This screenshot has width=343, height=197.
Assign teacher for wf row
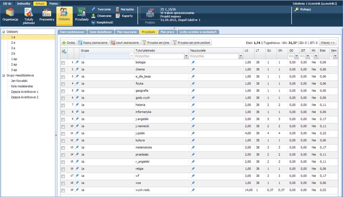pyautogui.click(x=193, y=176)
